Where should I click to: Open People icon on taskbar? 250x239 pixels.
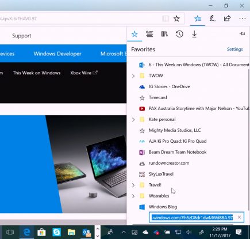[x=110, y=232]
